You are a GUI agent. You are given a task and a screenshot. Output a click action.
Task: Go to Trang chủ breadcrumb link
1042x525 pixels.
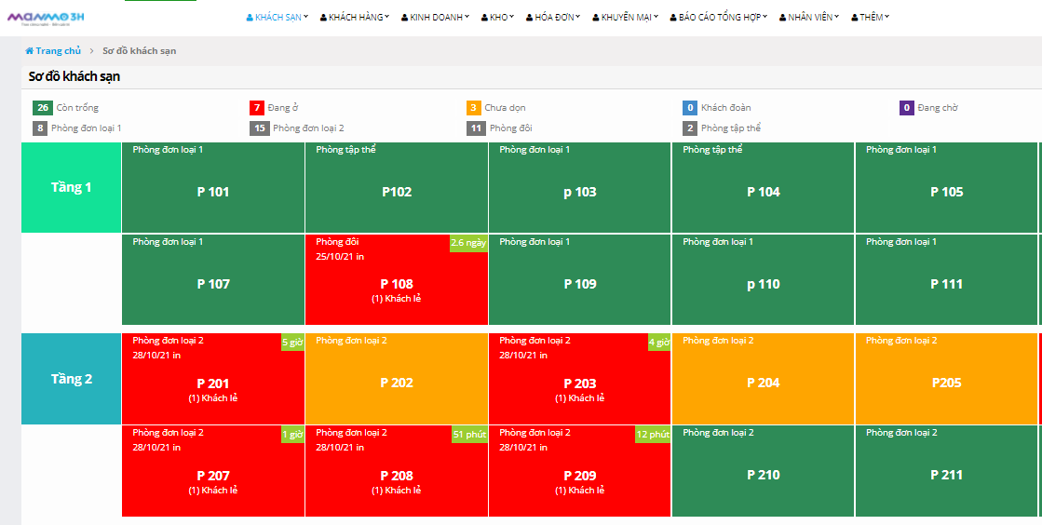point(58,51)
